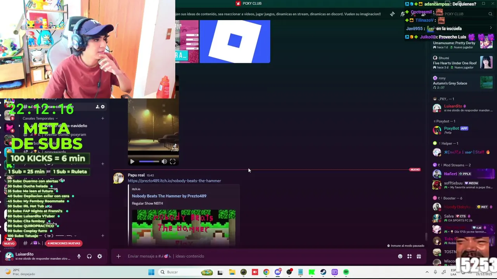Play the embedded TikTok video
This screenshot has width=497, height=279.
[132, 162]
